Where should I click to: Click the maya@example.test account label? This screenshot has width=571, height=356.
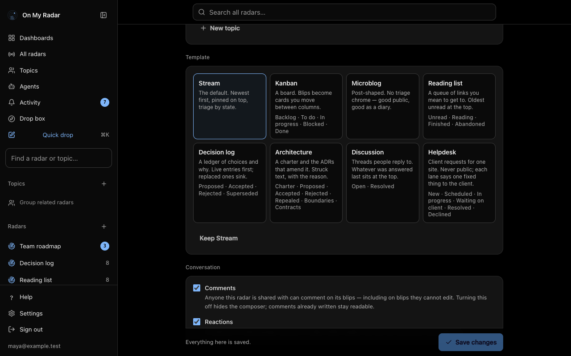[34, 346]
